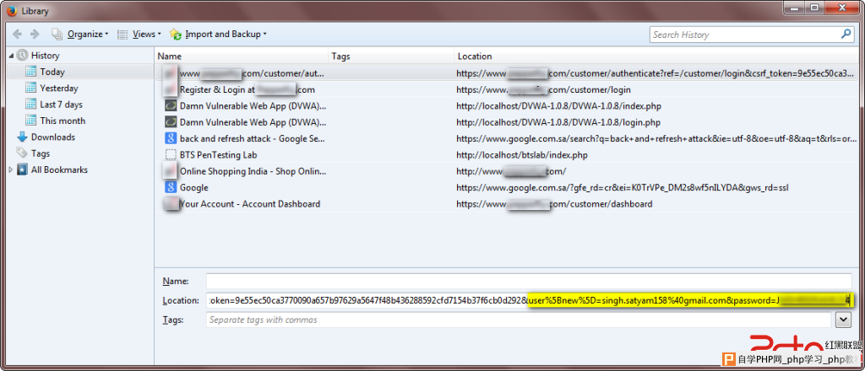Select Yesterday in the History tree
865x371 pixels.
59,88
